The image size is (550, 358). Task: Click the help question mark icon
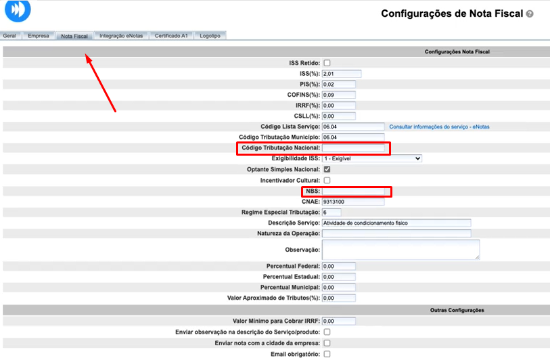point(530,14)
